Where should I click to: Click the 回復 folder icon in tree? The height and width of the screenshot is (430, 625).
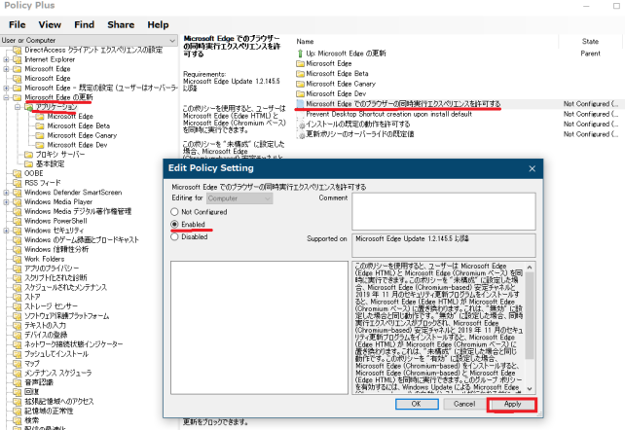(18, 392)
